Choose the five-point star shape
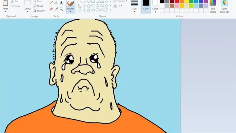The height and width of the screenshot is (133, 236). [x=89, y=10]
